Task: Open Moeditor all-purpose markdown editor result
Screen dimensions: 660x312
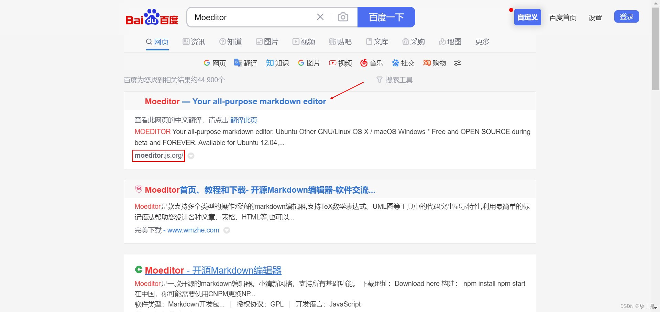Action: tap(235, 101)
